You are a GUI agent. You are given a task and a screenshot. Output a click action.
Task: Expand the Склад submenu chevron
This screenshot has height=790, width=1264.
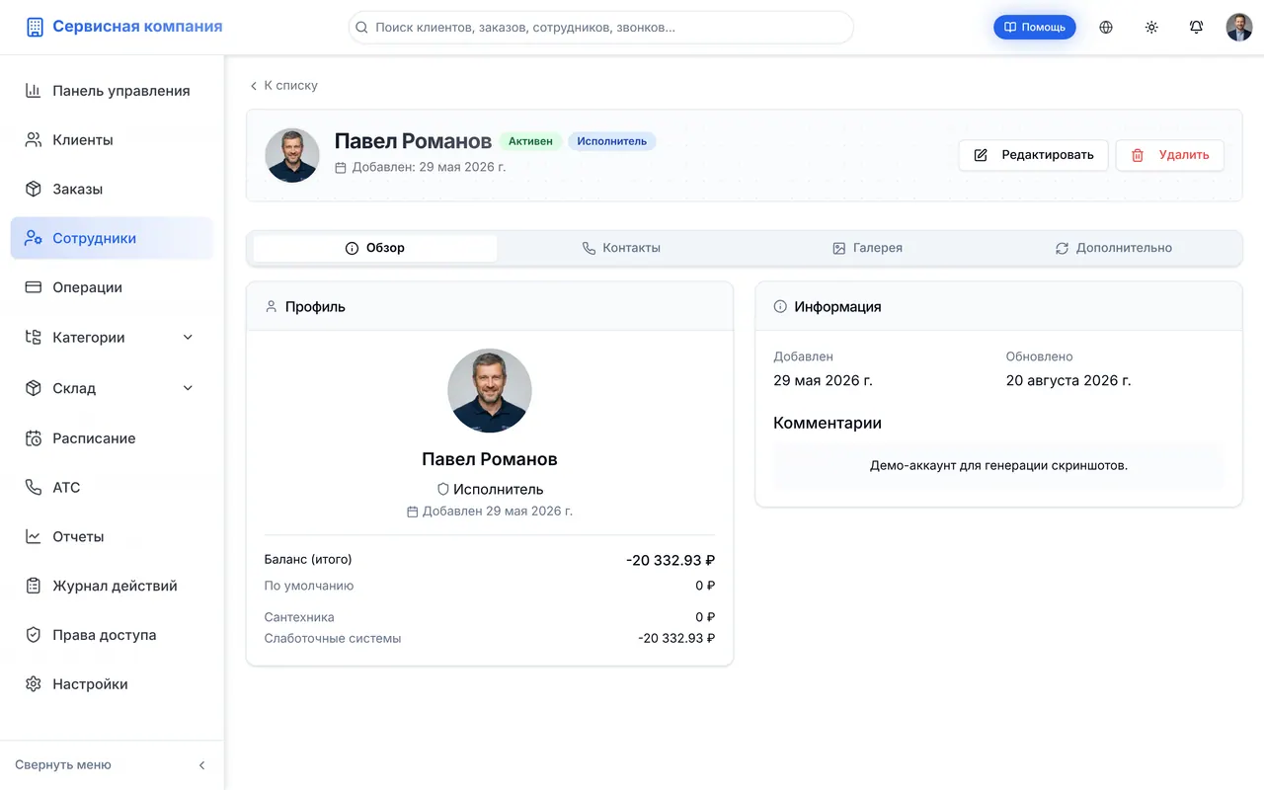189,388
